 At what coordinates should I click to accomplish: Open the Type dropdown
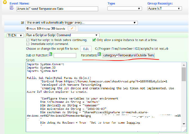(x=125, y=9)
